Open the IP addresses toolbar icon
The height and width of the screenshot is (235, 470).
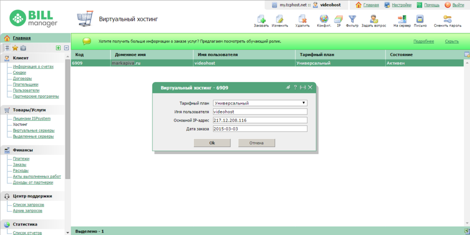338,19
